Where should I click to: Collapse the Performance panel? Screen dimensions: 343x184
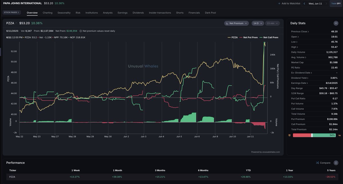tap(336, 163)
